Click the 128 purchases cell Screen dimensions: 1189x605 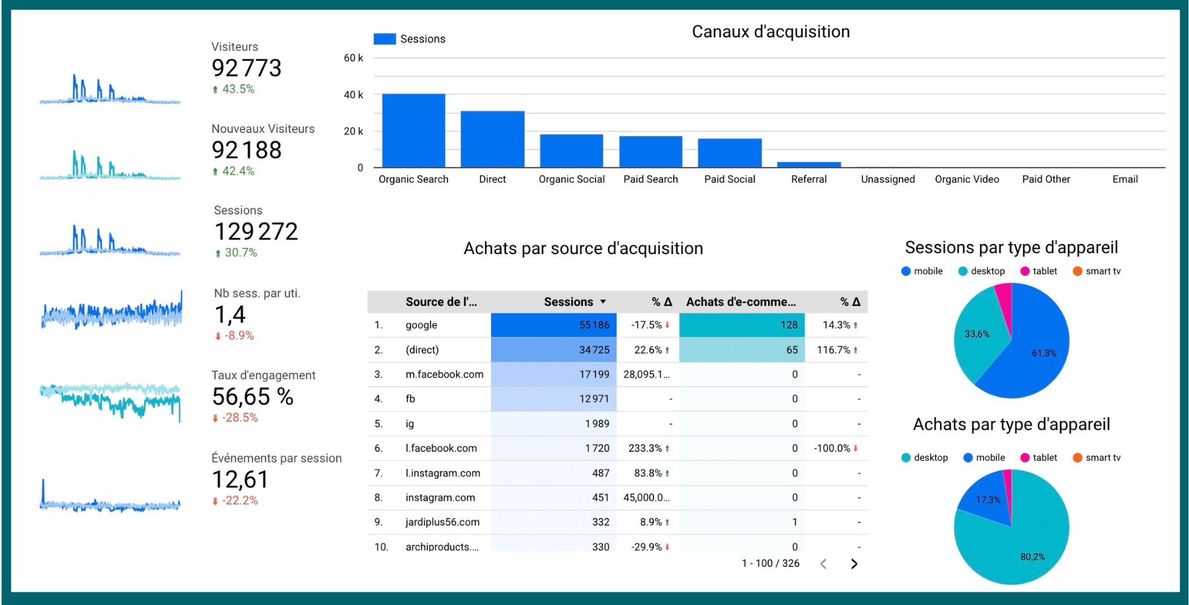click(x=741, y=325)
